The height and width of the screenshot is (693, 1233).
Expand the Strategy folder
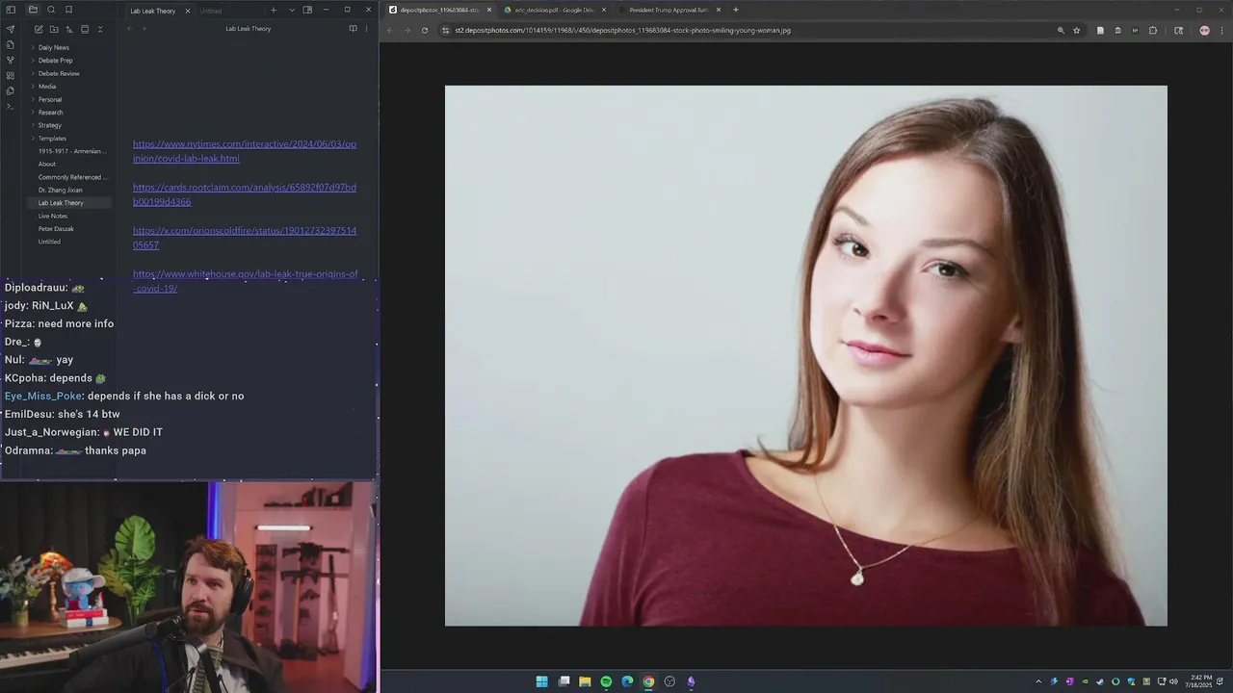(x=50, y=125)
